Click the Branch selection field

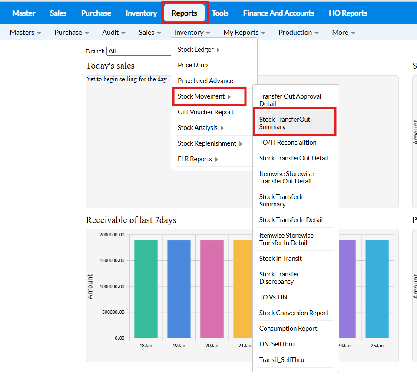click(139, 51)
